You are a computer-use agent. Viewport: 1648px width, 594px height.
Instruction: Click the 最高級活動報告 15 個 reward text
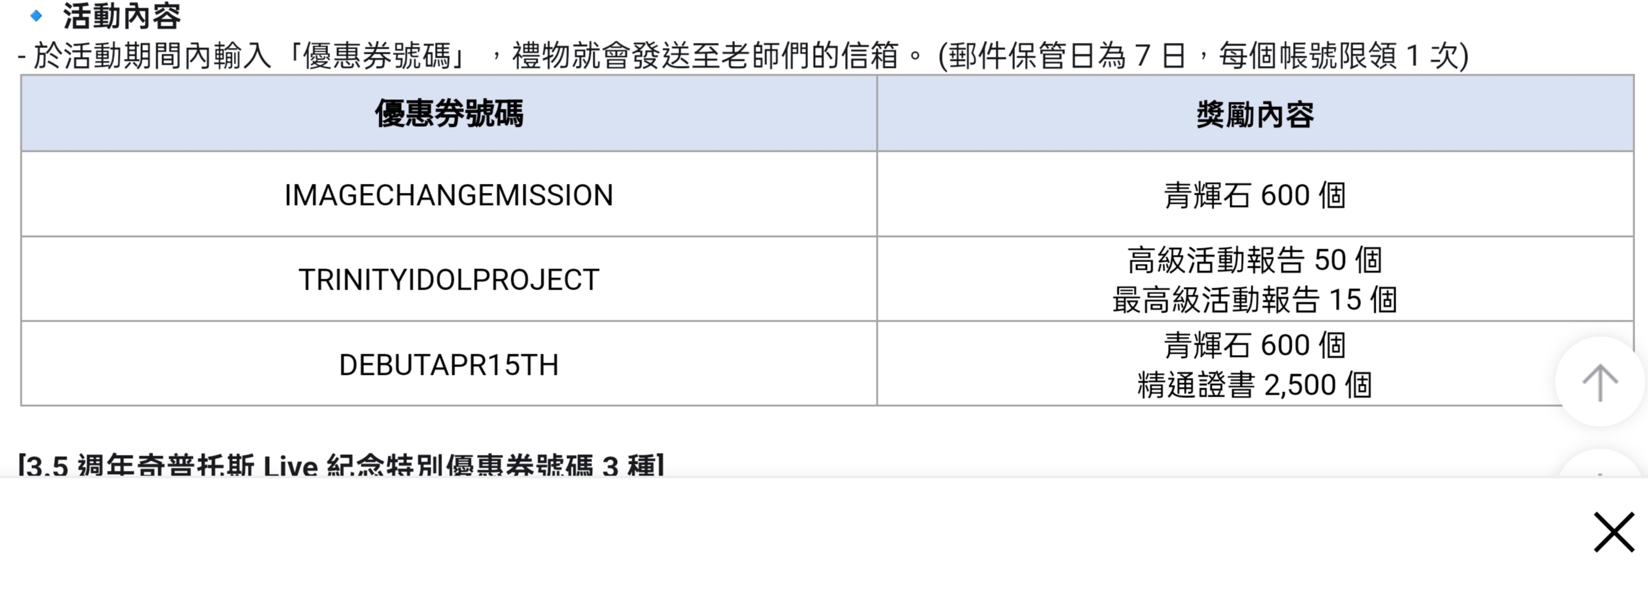(1255, 300)
